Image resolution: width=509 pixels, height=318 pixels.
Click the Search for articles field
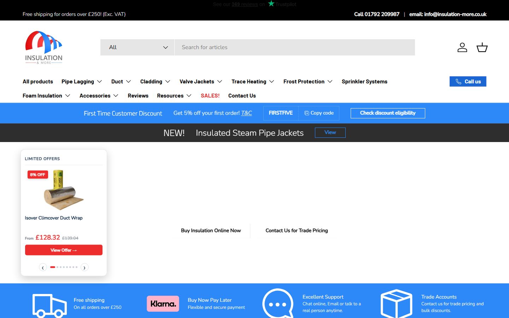pyautogui.click(x=295, y=47)
